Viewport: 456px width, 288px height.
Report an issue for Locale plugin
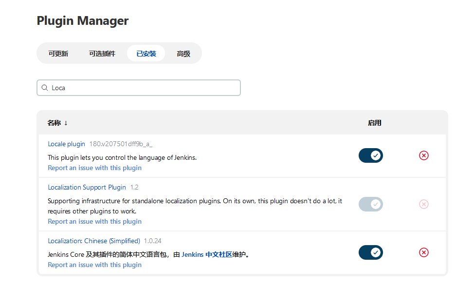(x=94, y=168)
